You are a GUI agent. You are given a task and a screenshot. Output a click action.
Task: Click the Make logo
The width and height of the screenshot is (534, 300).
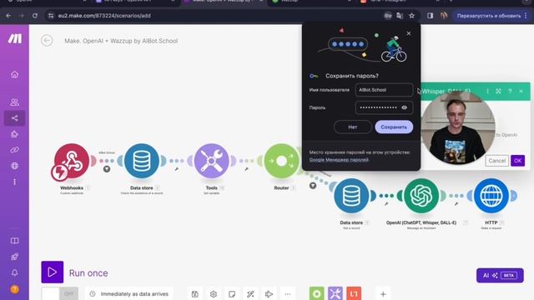tap(15, 39)
